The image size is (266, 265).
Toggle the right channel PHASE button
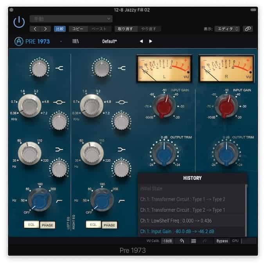click(x=110, y=225)
